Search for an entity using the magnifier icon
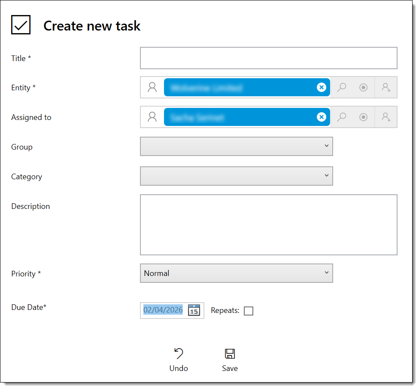This screenshot has width=419, height=389. [341, 87]
